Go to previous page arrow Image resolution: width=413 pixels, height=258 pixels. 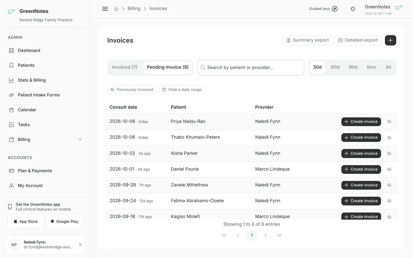(238, 235)
